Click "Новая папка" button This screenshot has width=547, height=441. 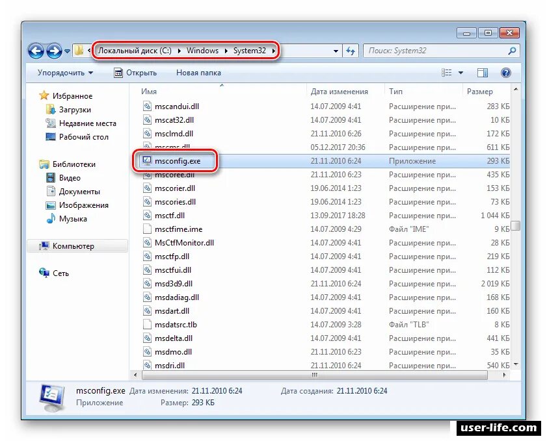[198, 73]
